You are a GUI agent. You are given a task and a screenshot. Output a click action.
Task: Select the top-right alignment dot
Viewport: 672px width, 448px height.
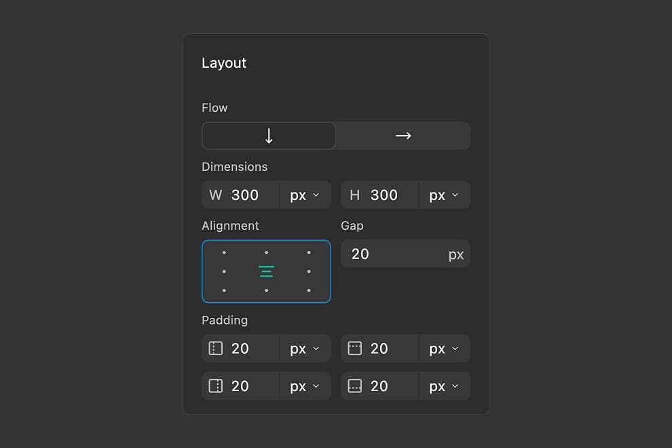(x=309, y=251)
